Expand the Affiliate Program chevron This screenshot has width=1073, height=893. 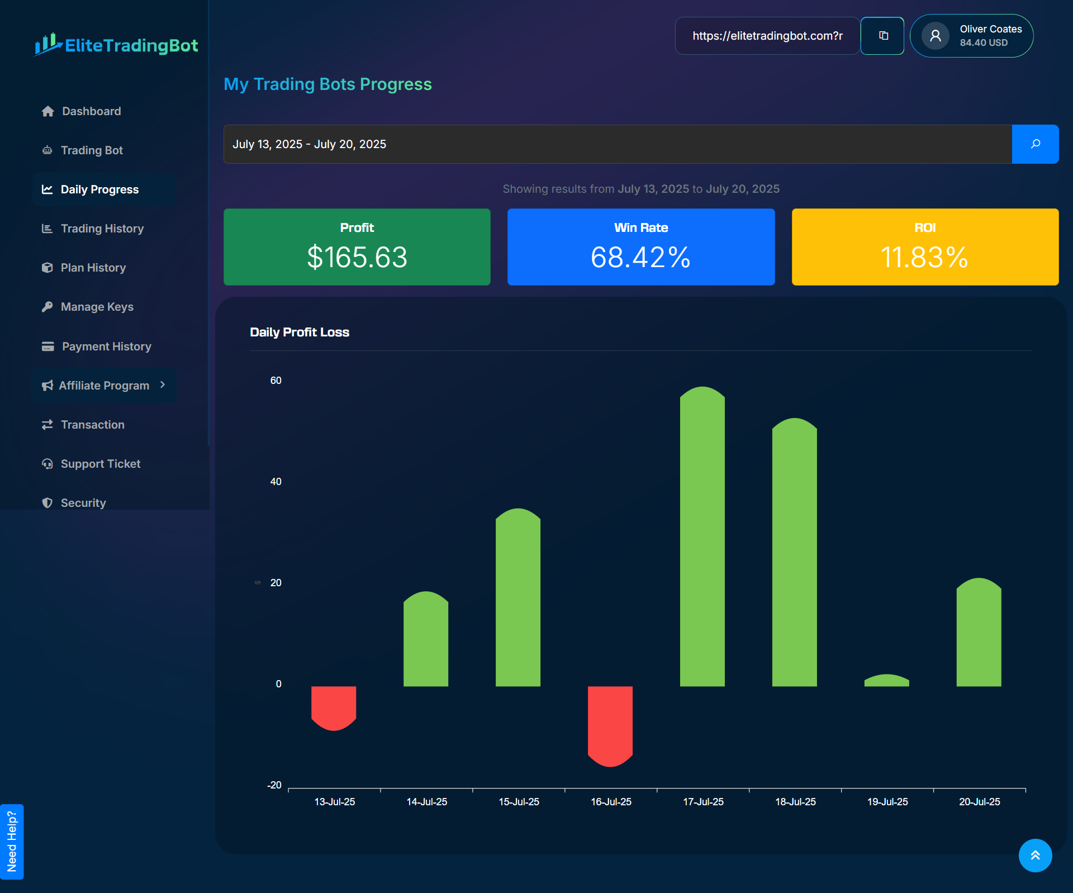coord(163,385)
